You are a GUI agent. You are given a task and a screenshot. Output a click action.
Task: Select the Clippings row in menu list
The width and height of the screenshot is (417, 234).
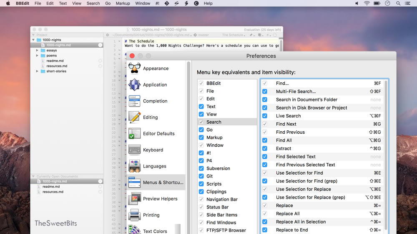pyautogui.click(x=227, y=191)
